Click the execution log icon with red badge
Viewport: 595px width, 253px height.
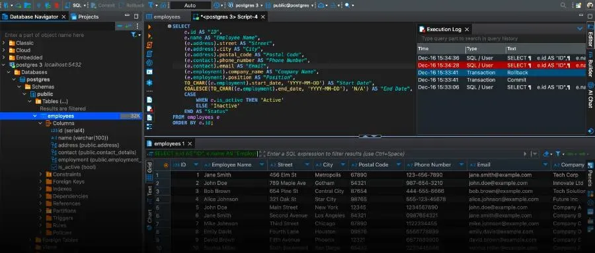tap(149, 108)
